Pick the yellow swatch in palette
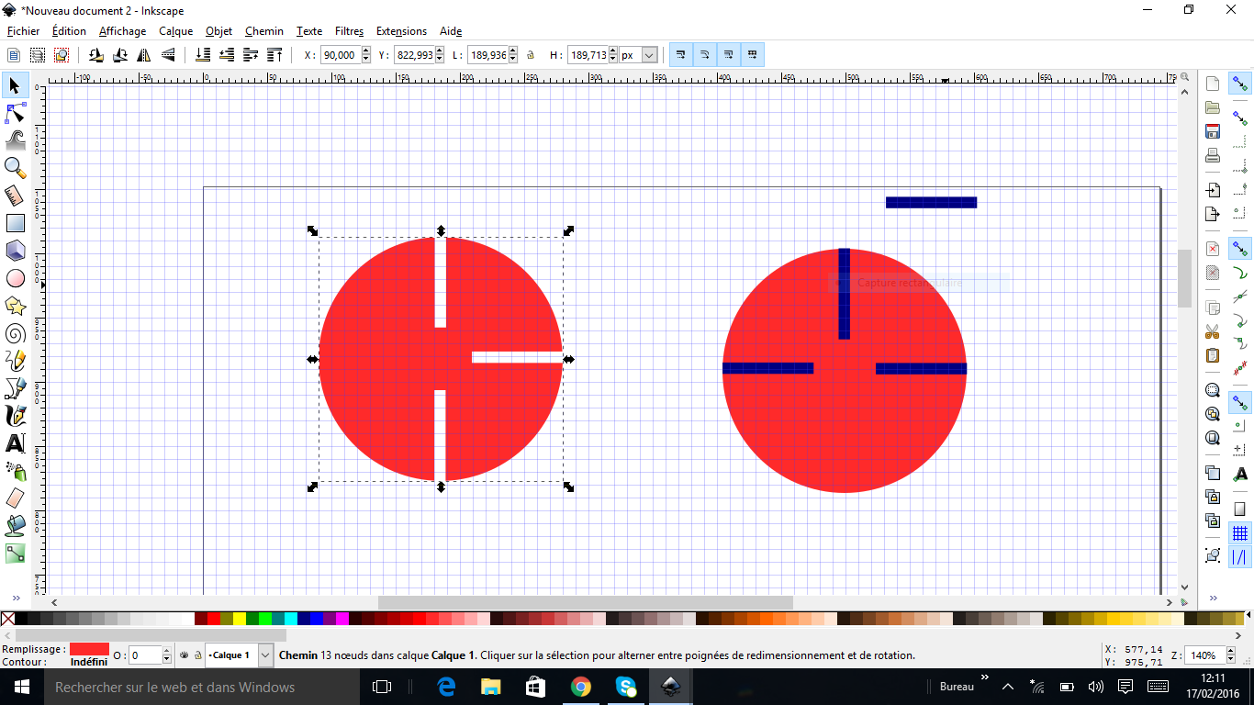The height and width of the screenshot is (705, 1254). point(240,619)
